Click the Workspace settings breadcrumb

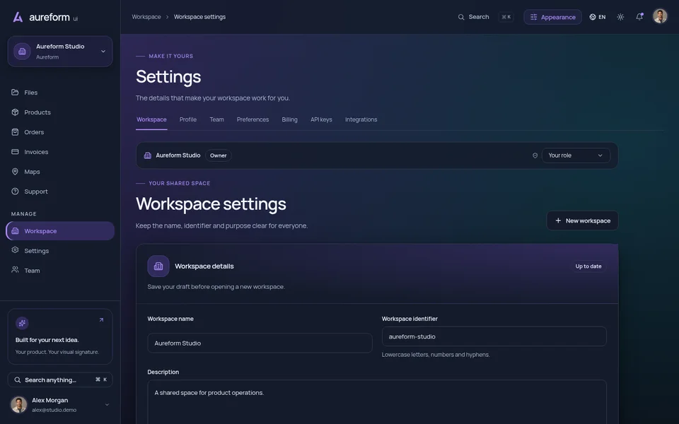pos(199,17)
